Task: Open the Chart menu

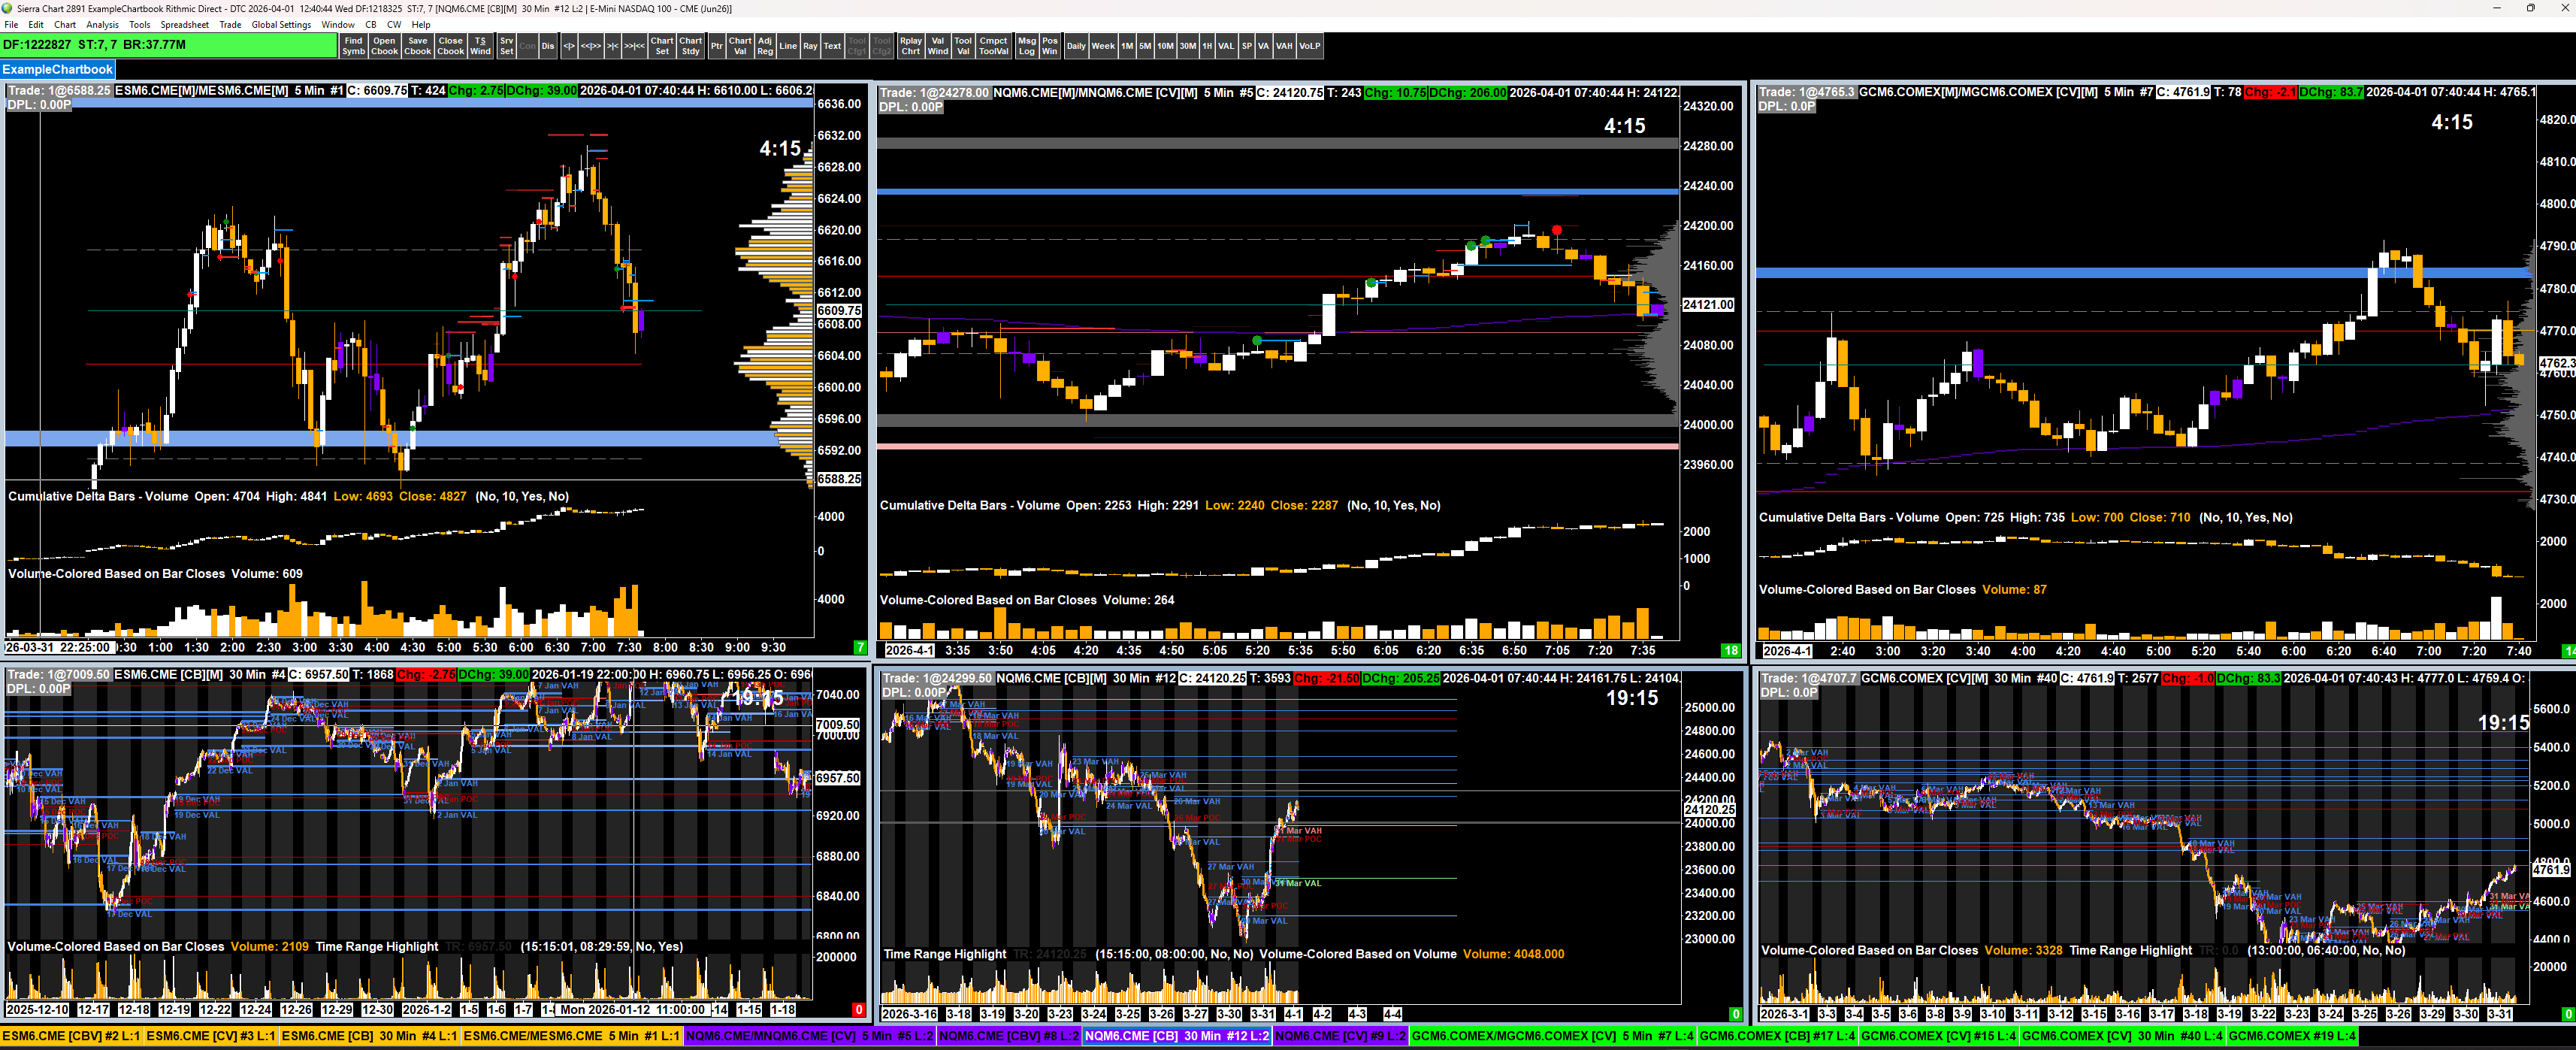Action: [65, 25]
